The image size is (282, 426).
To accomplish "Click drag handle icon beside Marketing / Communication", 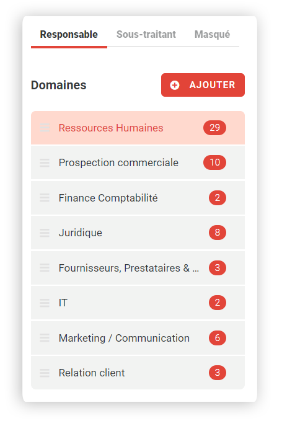I will pyautogui.click(x=45, y=338).
